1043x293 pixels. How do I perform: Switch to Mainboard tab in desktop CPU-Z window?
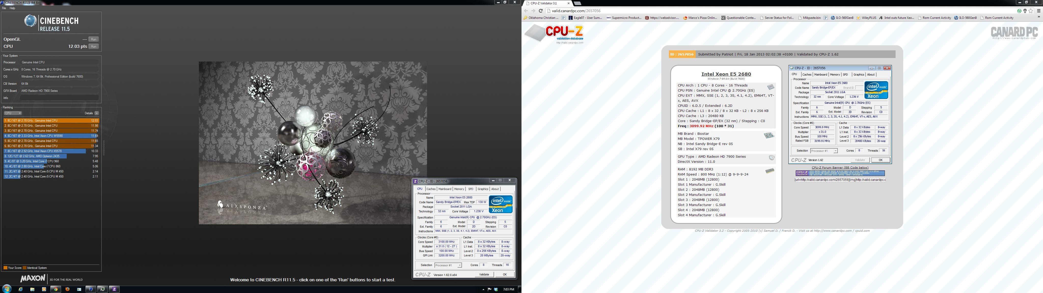tap(445, 189)
